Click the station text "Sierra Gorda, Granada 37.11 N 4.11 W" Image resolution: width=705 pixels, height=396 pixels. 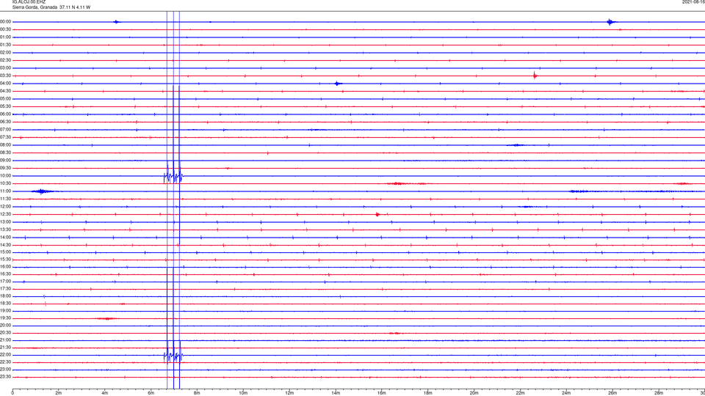[x=51, y=7]
